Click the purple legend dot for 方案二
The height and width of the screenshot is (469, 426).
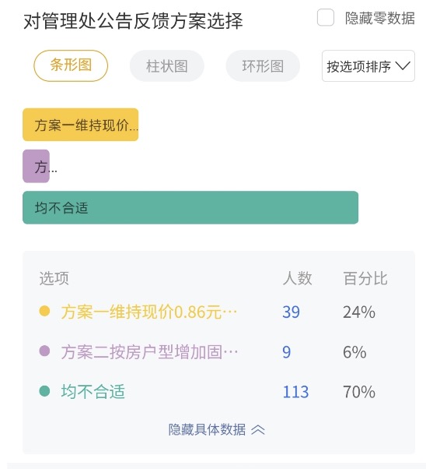44,351
